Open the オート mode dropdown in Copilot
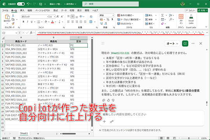This screenshot has height=140, width=210. [x=172, y=43]
